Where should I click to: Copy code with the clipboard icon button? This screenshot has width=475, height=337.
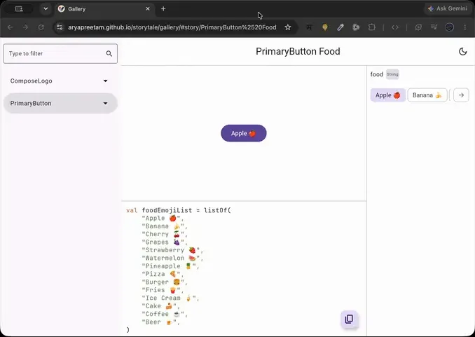pos(350,319)
